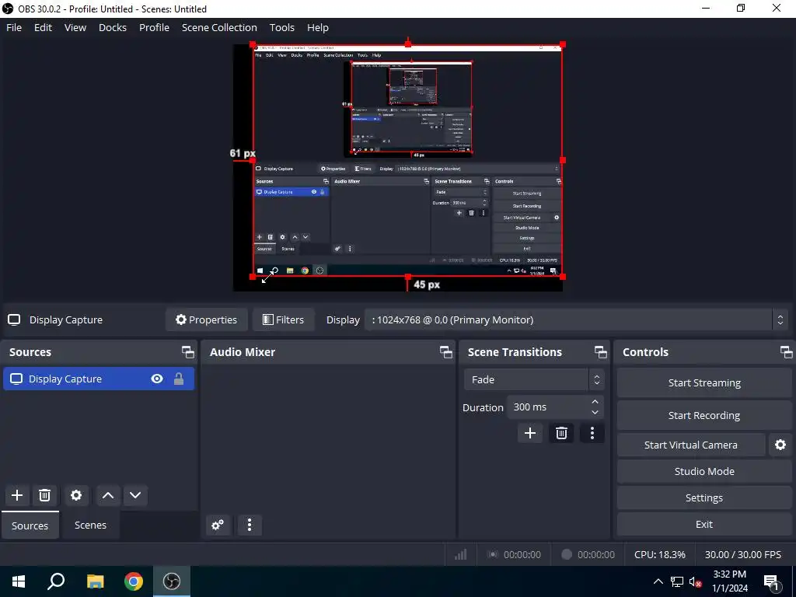Click the taskbar clock showing 3:32 PM
796x597 pixels.
point(729,581)
